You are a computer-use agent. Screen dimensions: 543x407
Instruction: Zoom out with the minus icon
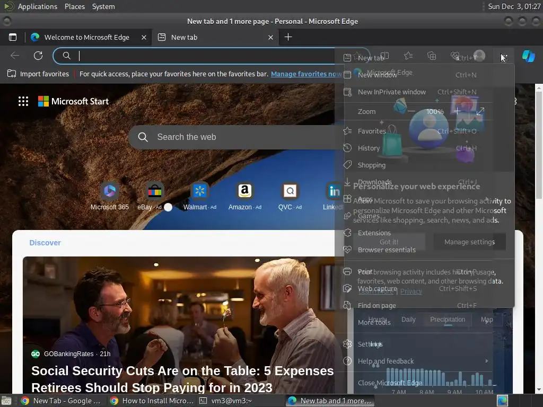[x=411, y=111]
